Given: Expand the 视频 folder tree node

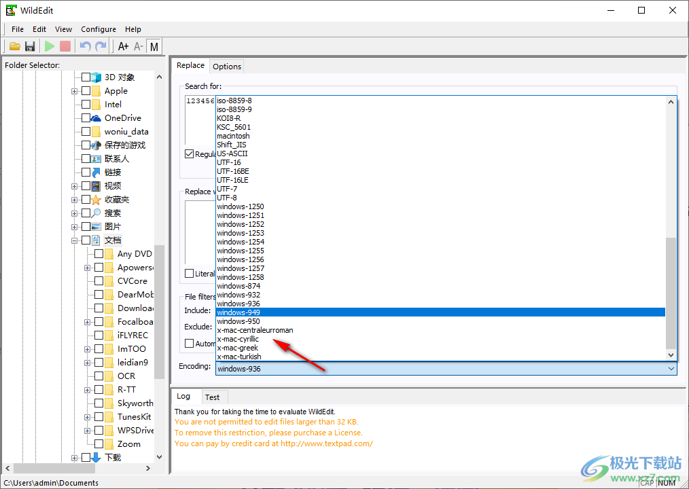Looking at the screenshot, I should 75,186.
